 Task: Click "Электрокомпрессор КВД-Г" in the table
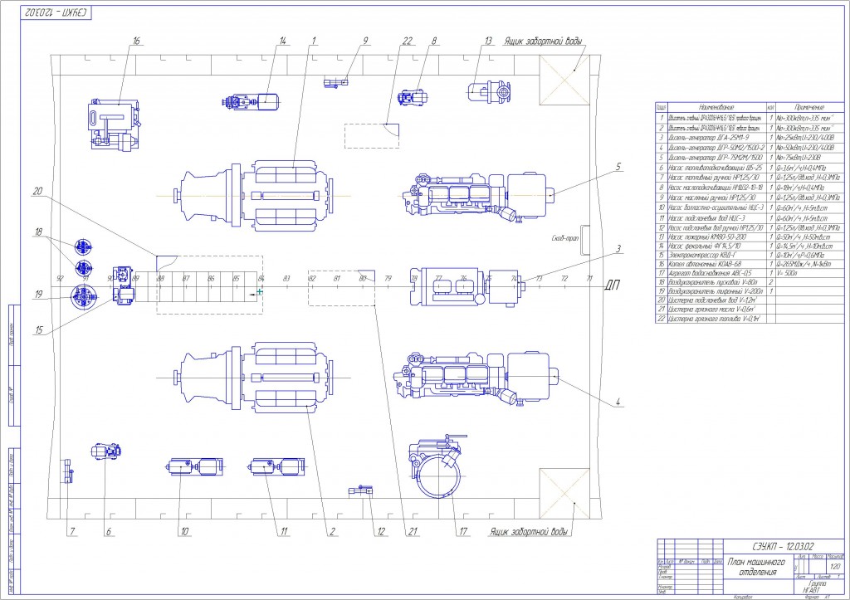tap(701, 256)
